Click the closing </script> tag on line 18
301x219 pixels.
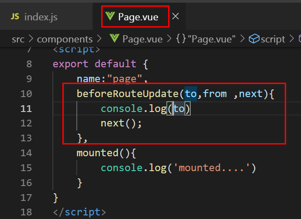click(x=80, y=212)
